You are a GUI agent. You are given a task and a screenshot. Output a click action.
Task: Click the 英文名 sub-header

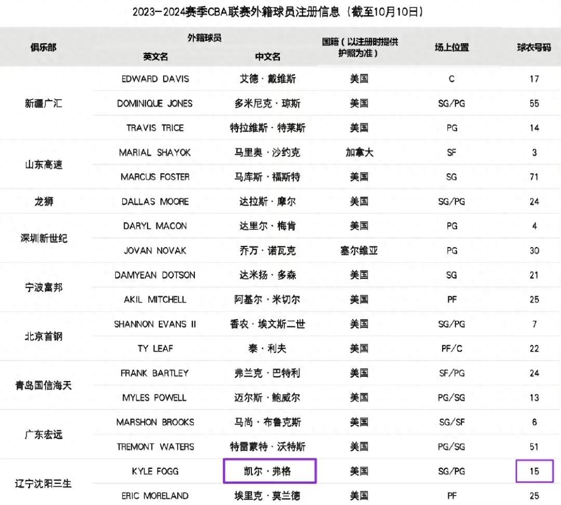155,57
